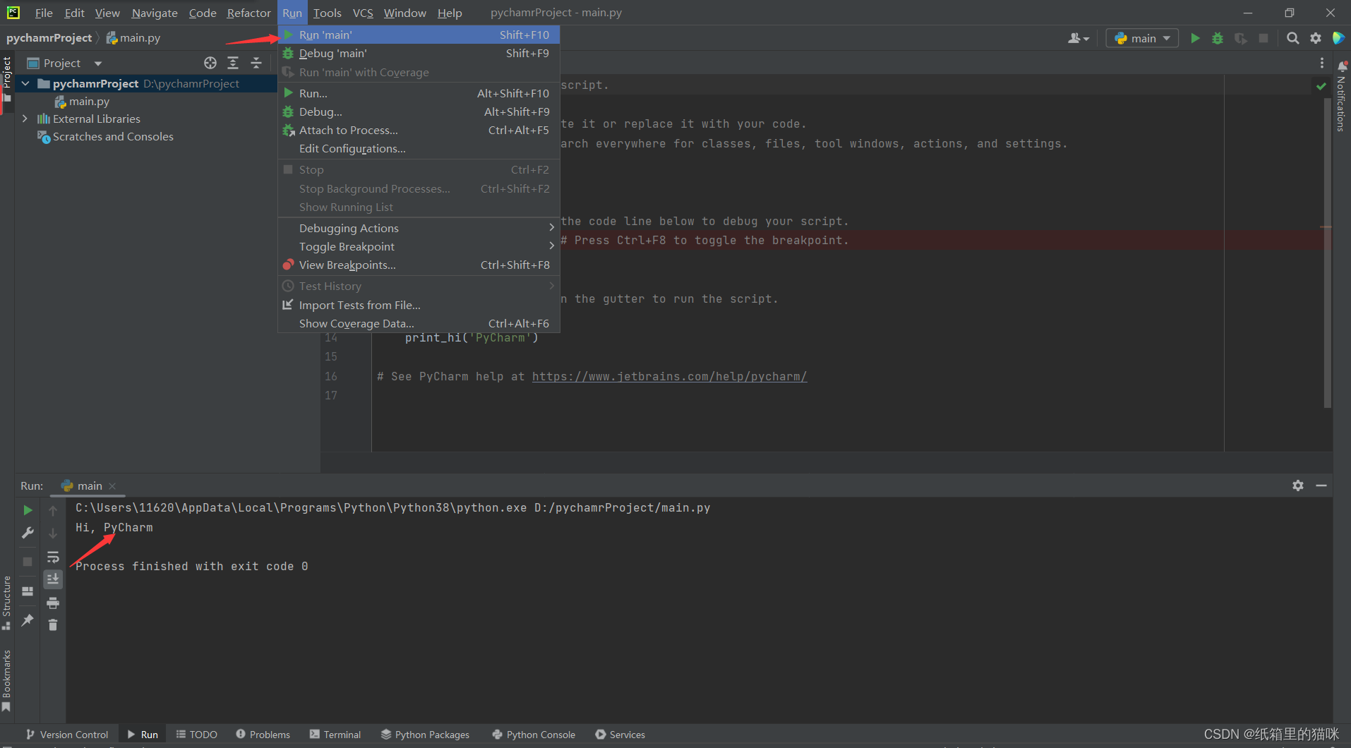The image size is (1351, 748).
Task: Click main.py in the breadcrumb bar
Action: pos(133,38)
